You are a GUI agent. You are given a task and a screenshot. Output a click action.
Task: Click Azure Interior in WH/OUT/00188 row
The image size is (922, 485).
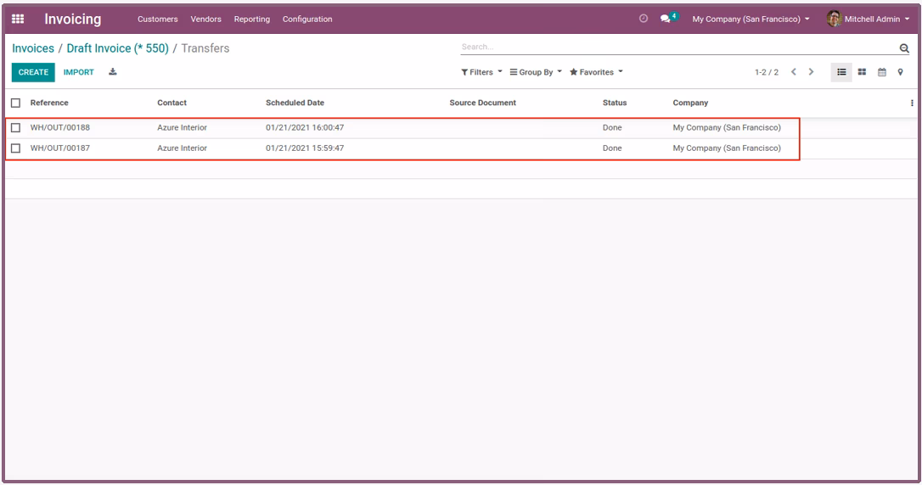tap(182, 127)
